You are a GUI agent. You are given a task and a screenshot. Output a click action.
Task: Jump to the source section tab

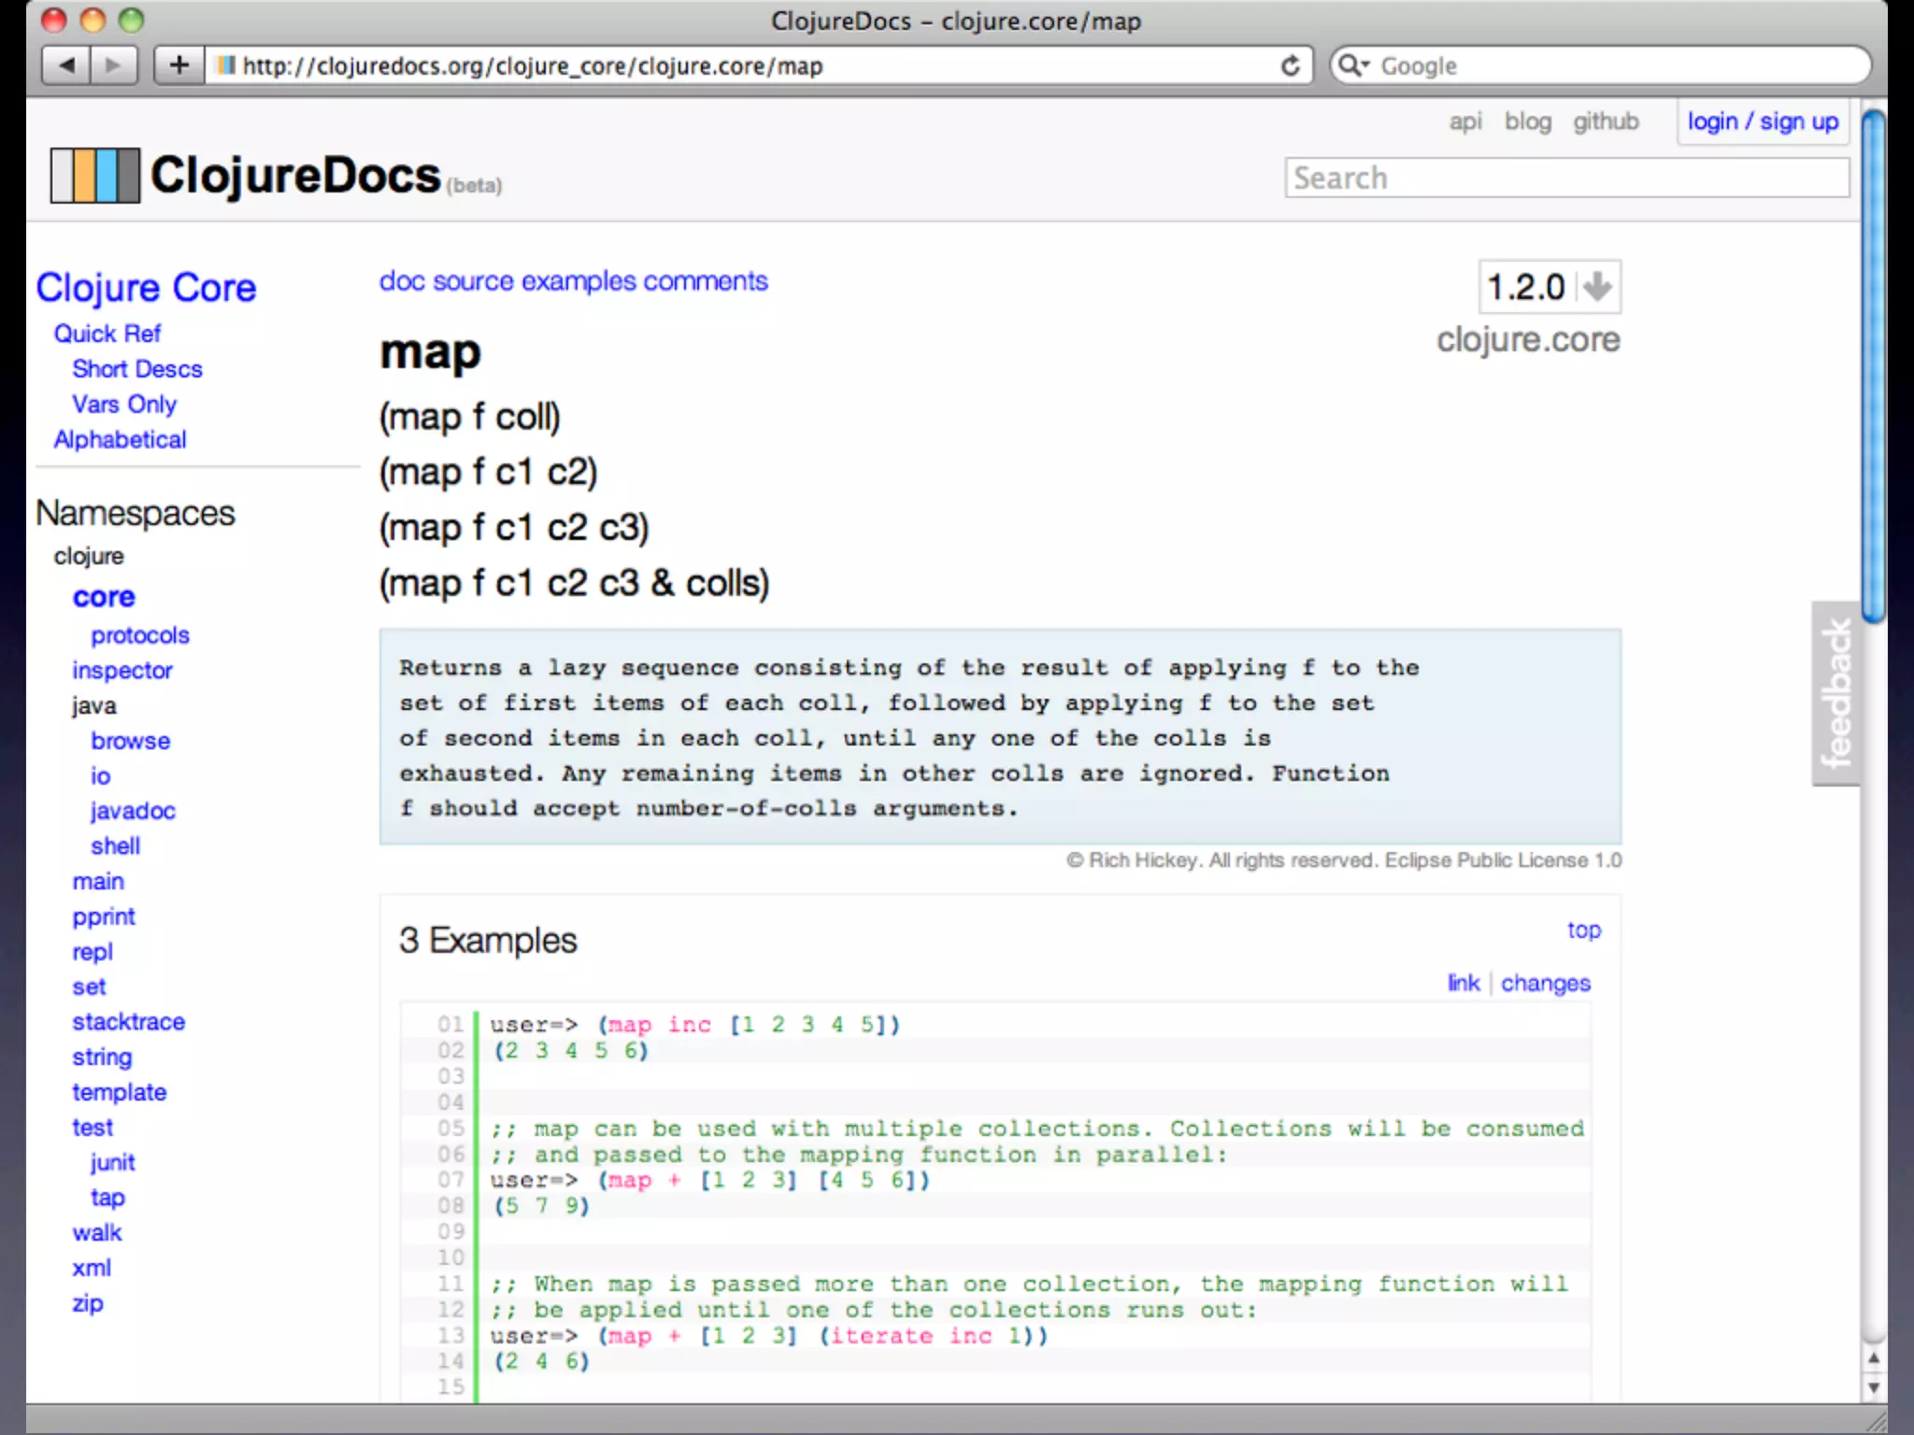click(x=473, y=281)
